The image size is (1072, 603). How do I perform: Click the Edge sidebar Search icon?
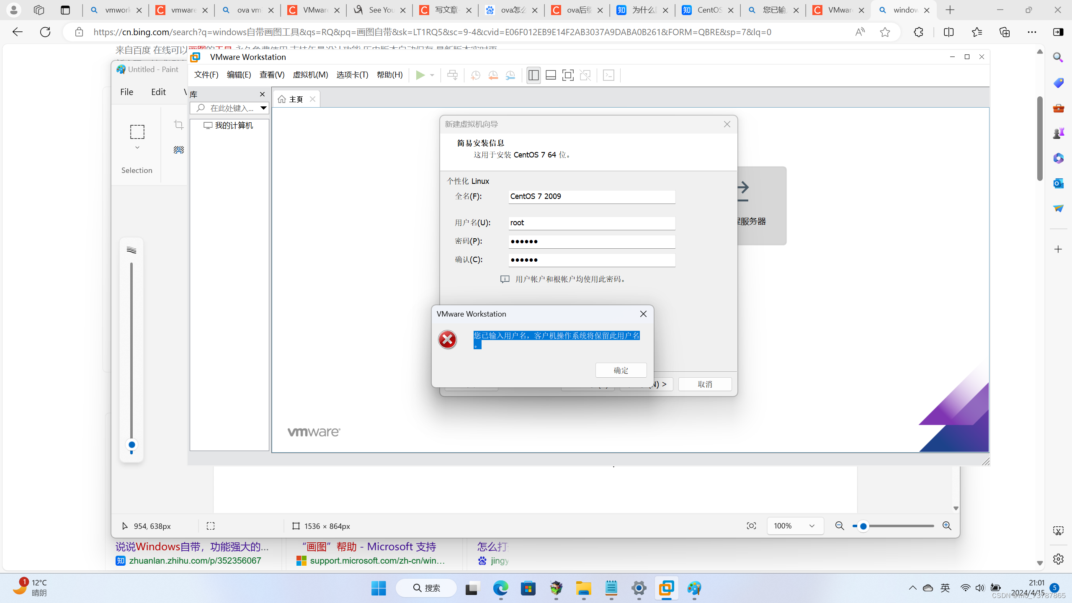click(x=1058, y=57)
